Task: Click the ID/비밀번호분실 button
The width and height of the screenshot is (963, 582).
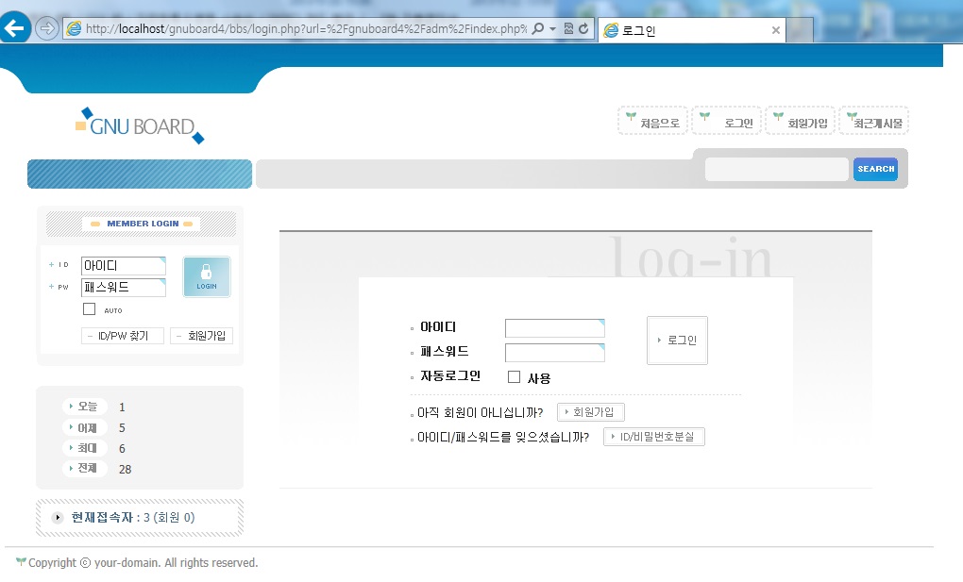Action: (x=654, y=437)
